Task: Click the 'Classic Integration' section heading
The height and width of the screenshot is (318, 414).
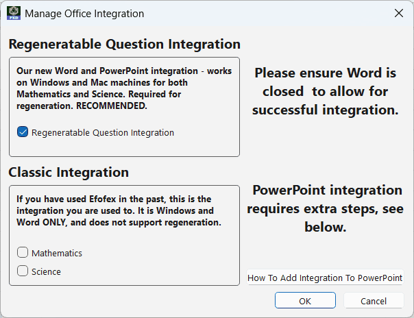Action: (x=69, y=172)
